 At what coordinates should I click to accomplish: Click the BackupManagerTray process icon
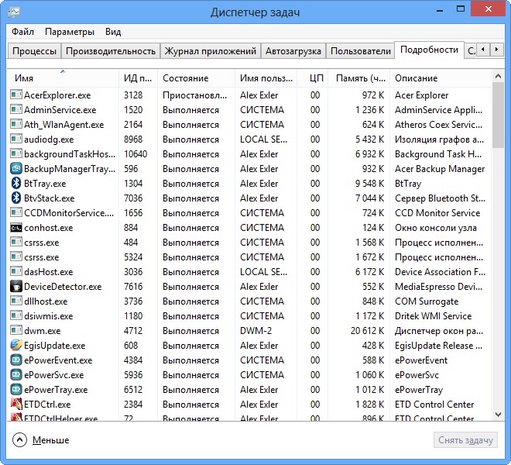pyautogui.click(x=16, y=169)
